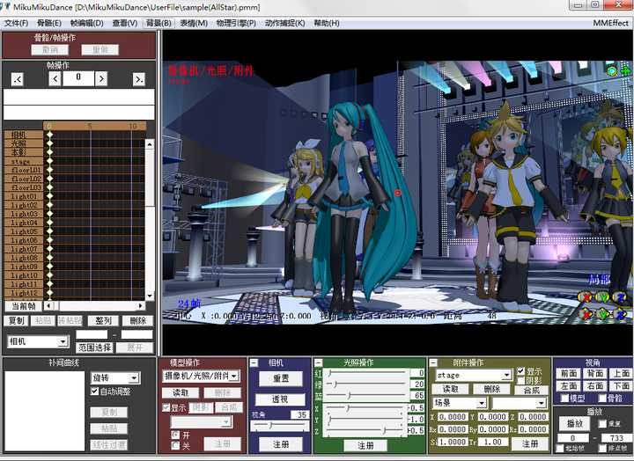
Task: Click the X rotation axis icon
Action: tap(585, 297)
